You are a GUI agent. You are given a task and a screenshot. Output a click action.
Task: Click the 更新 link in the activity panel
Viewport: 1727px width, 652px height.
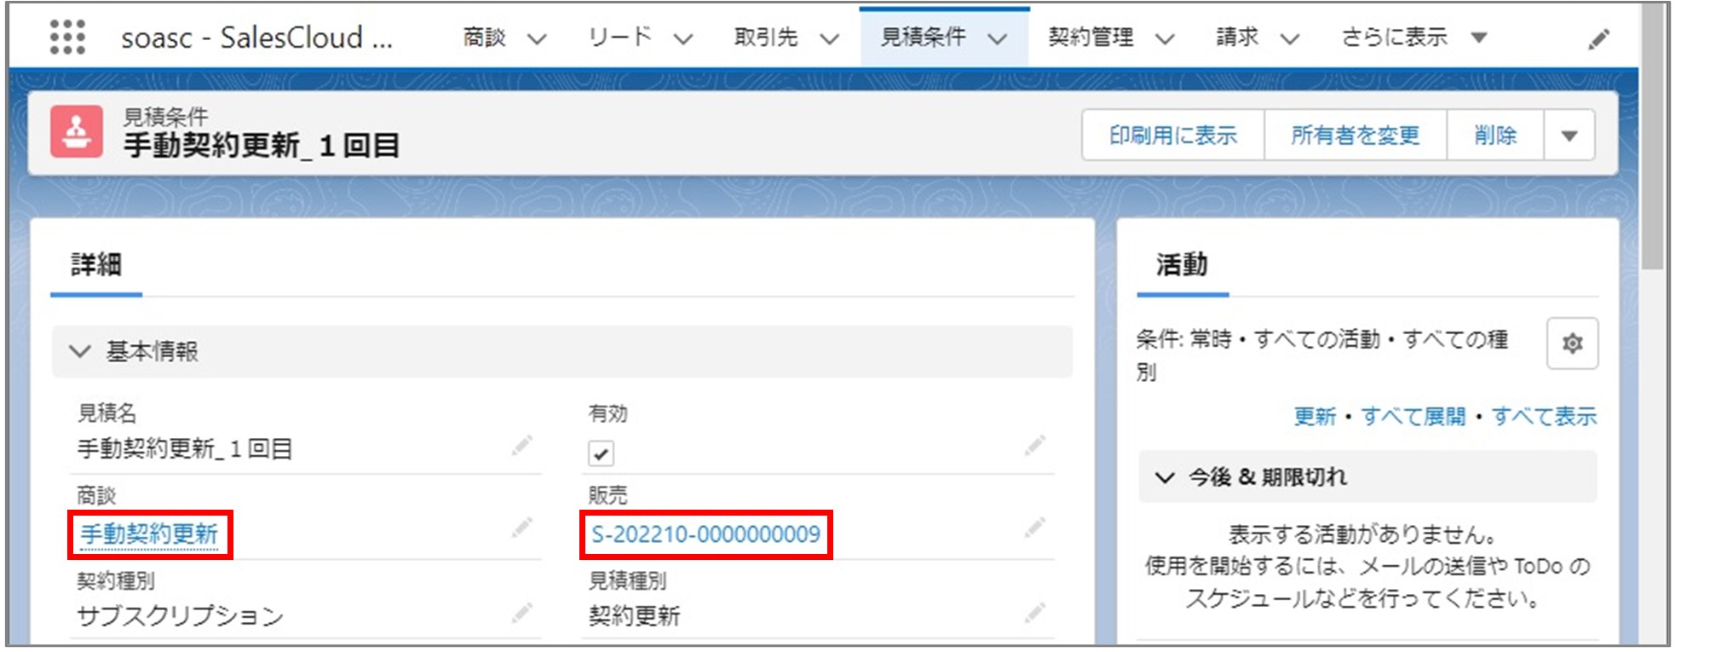coord(1315,417)
